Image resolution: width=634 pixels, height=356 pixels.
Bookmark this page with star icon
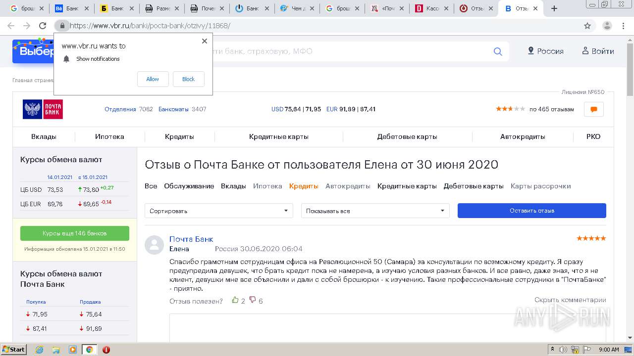587,26
